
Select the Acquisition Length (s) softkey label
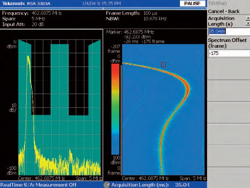tap(221, 21)
